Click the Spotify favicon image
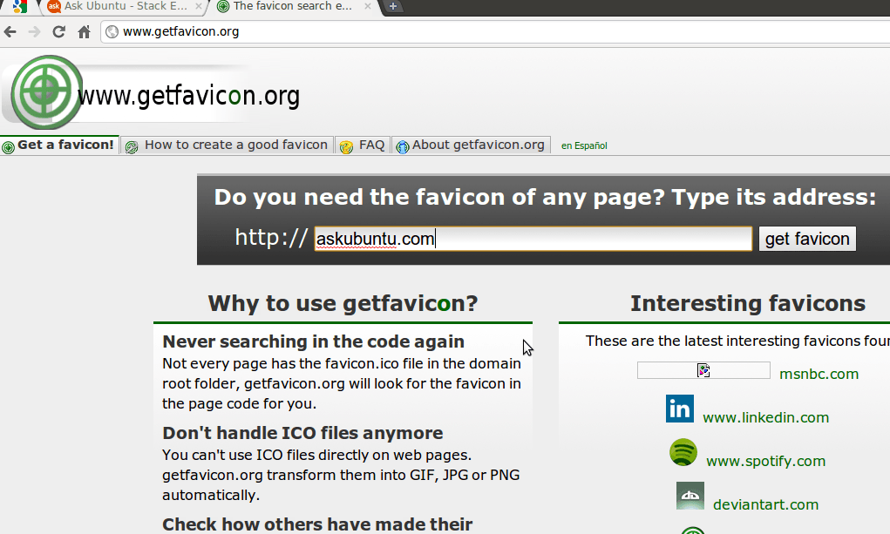This screenshot has width=890, height=534. pos(683,452)
